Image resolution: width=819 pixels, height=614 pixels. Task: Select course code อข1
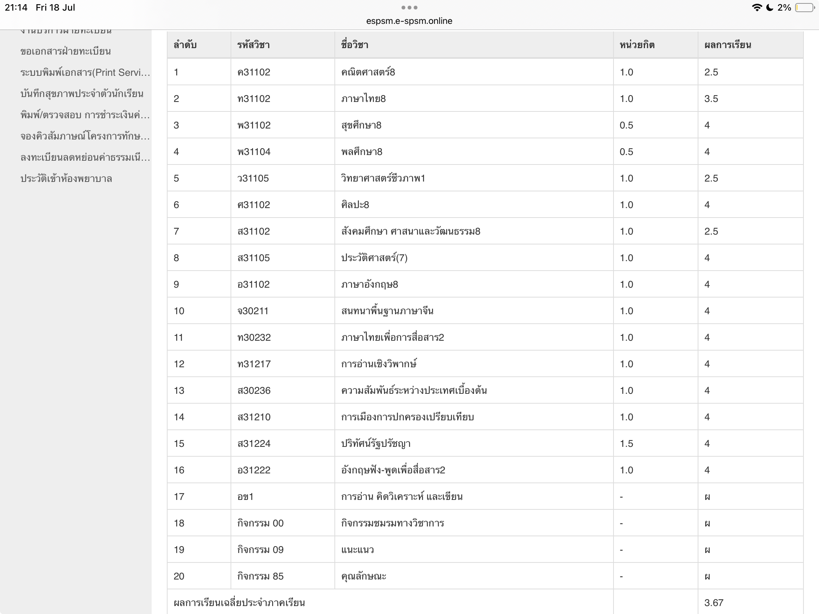pos(245,497)
